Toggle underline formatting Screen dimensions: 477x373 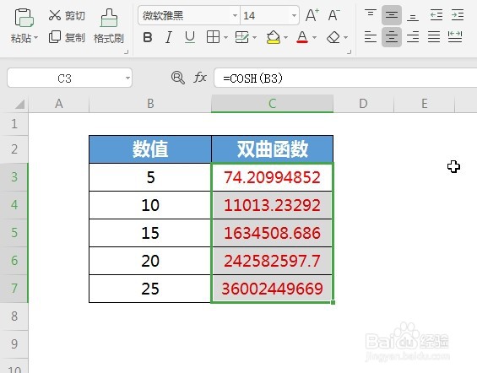tap(190, 37)
